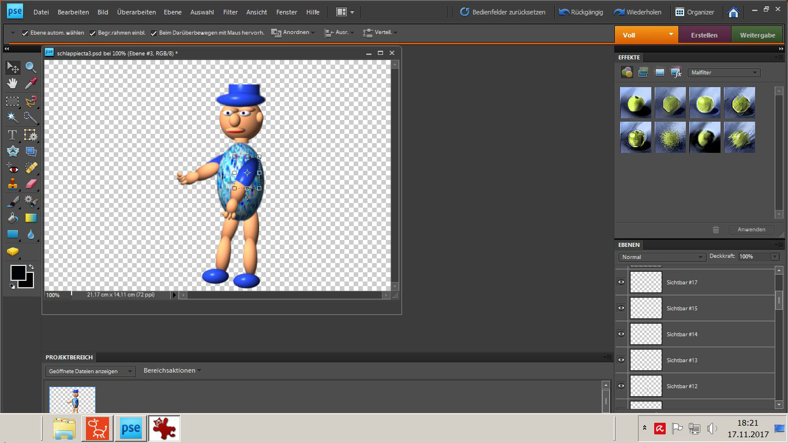Open the Malfilter category dropdown
The height and width of the screenshot is (443, 788).
click(724, 73)
